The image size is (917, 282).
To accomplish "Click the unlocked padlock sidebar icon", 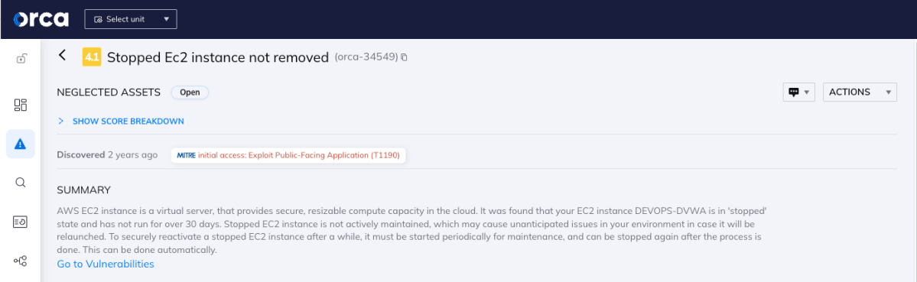I will pyautogui.click(x=21, y=58).
